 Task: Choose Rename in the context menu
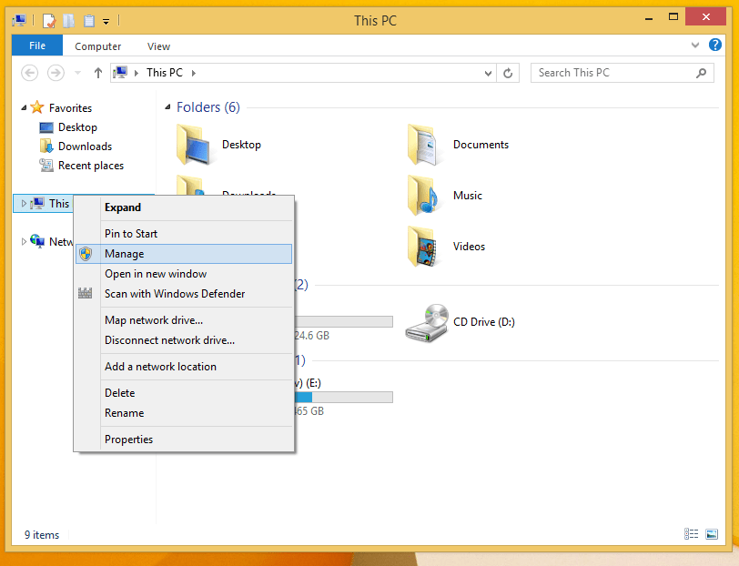[x=184, y=413]
